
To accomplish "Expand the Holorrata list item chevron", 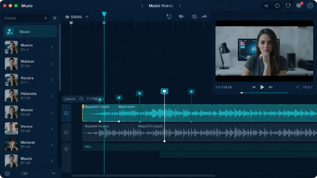I will [52, 96].
